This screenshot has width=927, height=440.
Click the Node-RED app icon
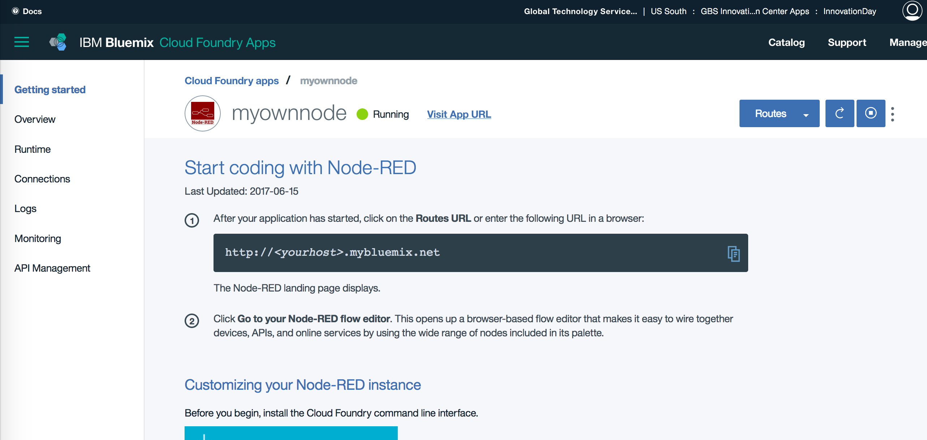[x=203, y=113]
